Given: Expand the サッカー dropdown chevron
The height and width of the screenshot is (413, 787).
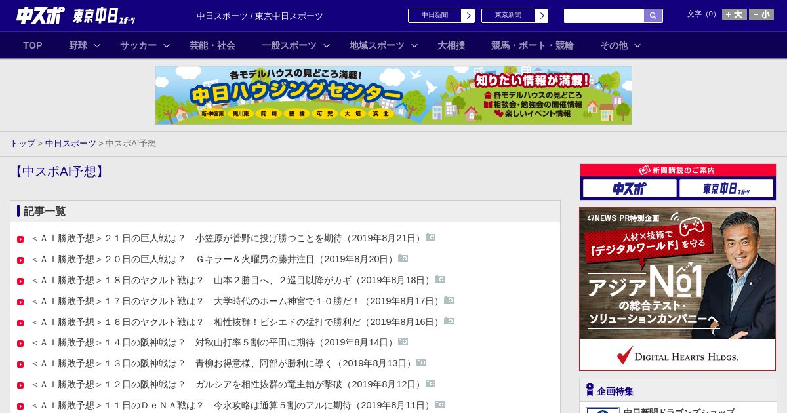Looking at the screenshot, I should 167,46.
